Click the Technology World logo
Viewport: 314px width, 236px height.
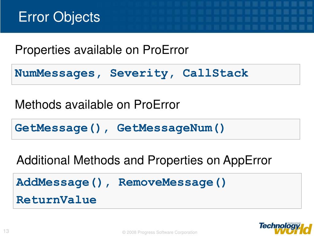coord(286,228)
